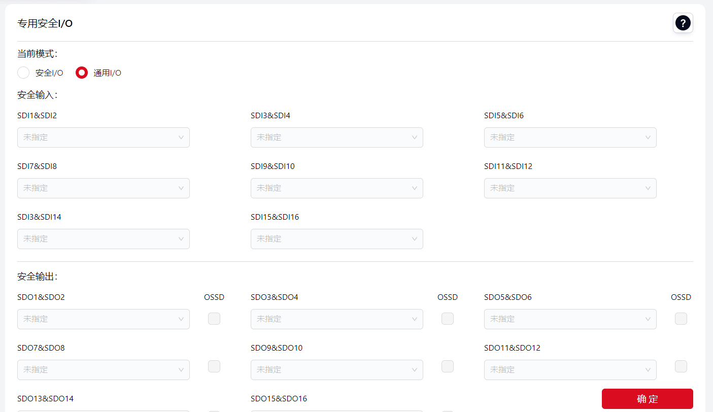Open the SDO1&SDO2 output dropdown
The height and width of the screenshot is (412, 713).
point(103,319)
